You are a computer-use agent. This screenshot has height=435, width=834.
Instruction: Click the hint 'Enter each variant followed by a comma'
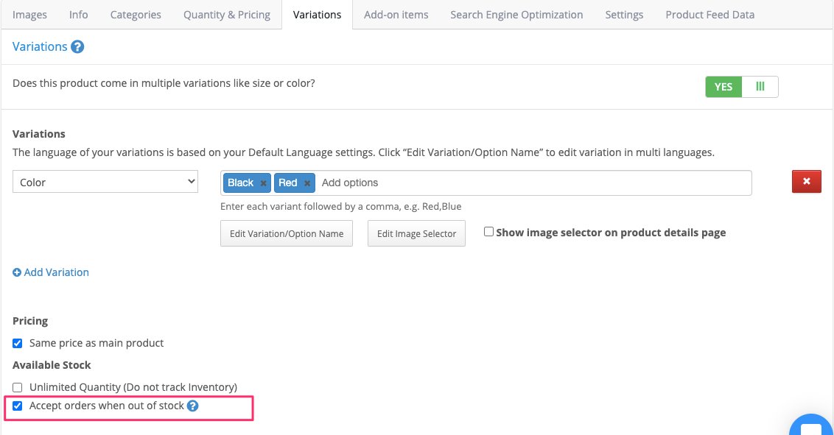pyautogui.click(x=341, y=207)
